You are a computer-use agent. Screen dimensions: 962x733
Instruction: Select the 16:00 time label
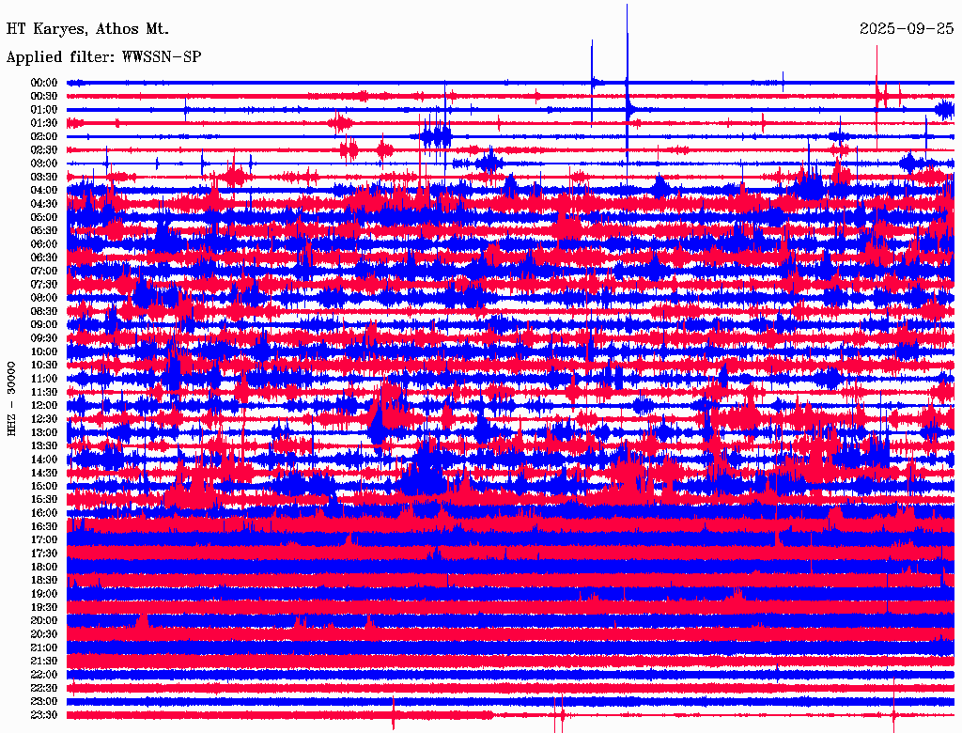click(x=43, y=513)
